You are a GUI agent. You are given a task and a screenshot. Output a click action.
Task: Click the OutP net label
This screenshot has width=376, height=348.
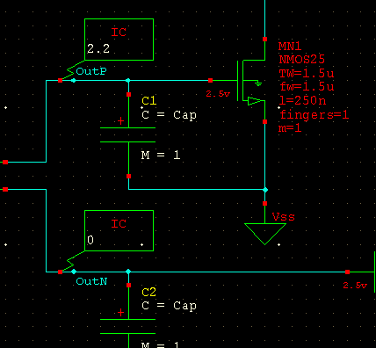tap(91, 71)
